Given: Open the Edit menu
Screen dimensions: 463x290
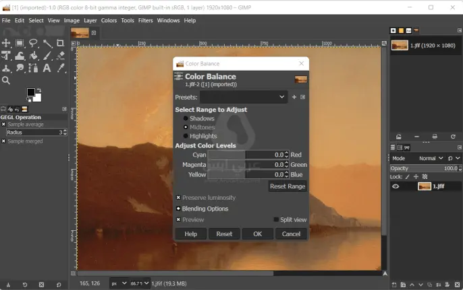Looking at the screenshot, I should [x=20, y=20].
